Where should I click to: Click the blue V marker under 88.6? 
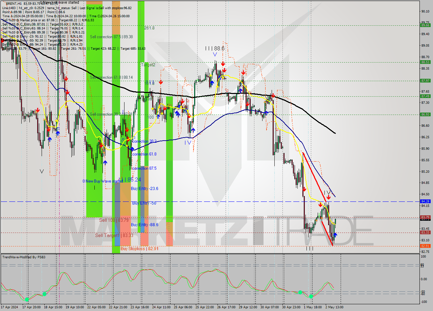click(215, 54)
